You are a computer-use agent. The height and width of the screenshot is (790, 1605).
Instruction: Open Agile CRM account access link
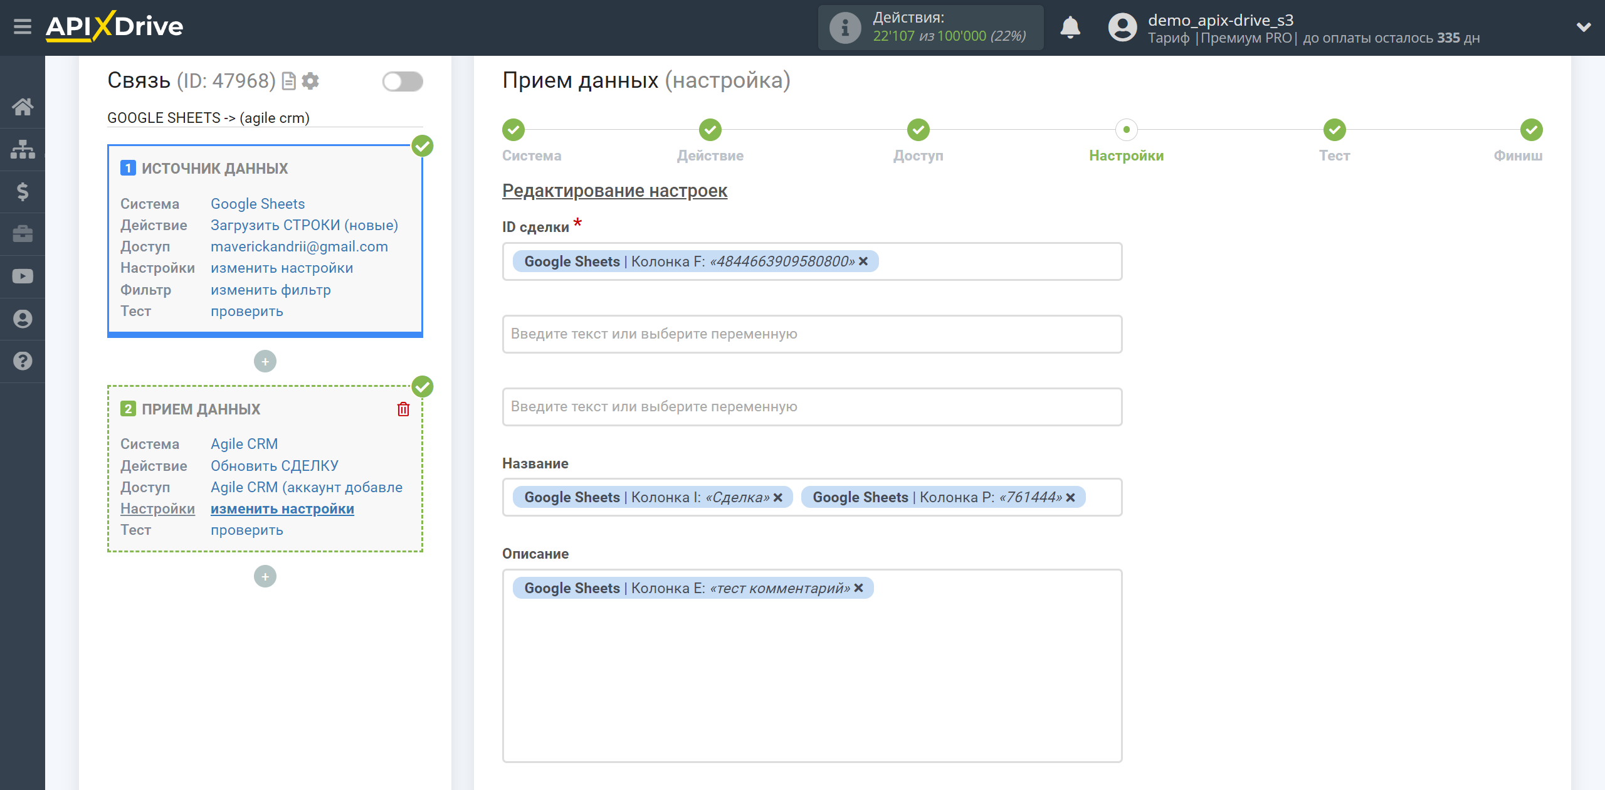tap(307, 487)
